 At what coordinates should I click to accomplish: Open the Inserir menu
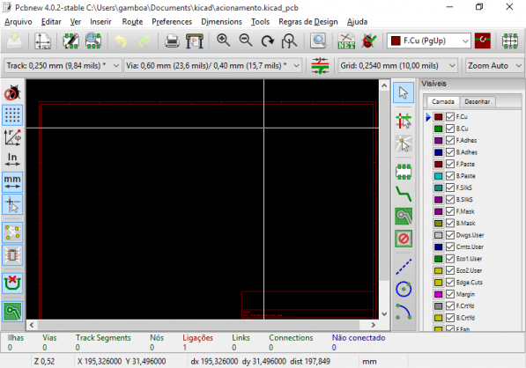pos(100,22)
